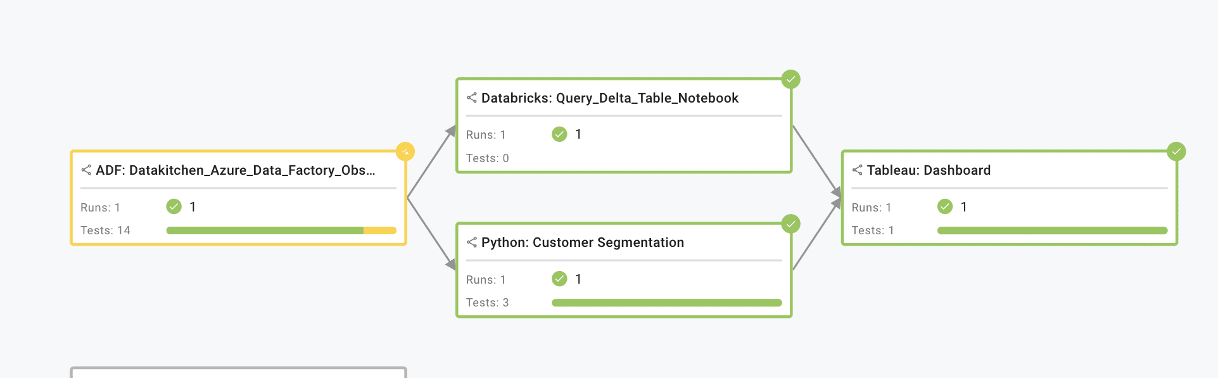Click the share icon on ADF node

86,170
